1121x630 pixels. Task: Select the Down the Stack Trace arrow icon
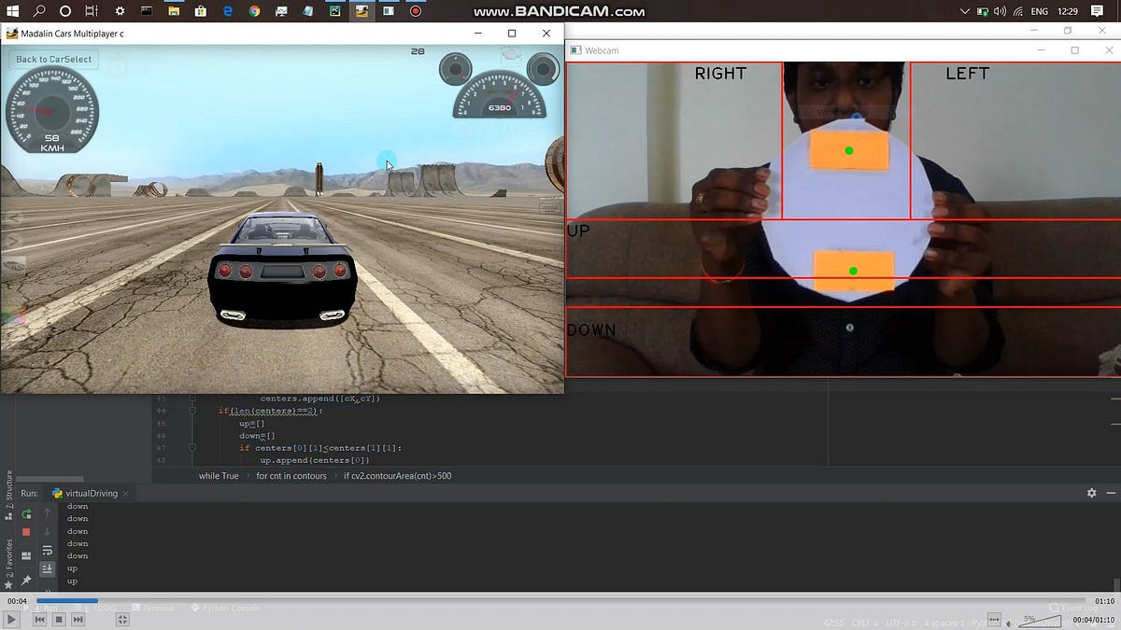click(x=47, y=530)
